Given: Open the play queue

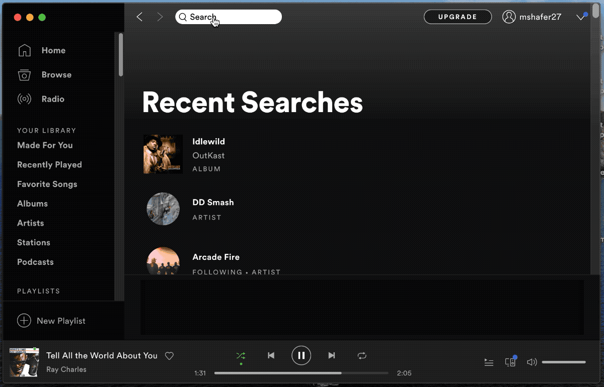Looking at the screenshot, I should (489, 362).
